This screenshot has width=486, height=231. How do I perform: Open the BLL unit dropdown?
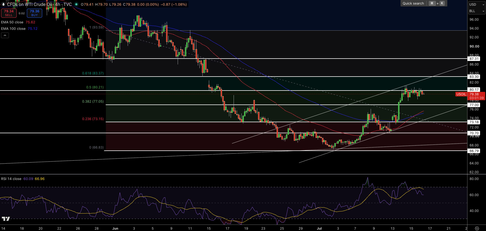pyautogui.click(x=477, y=11)
